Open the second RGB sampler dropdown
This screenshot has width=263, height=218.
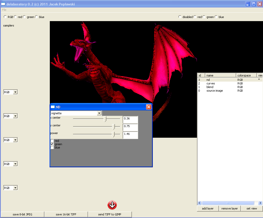[15, 116]
